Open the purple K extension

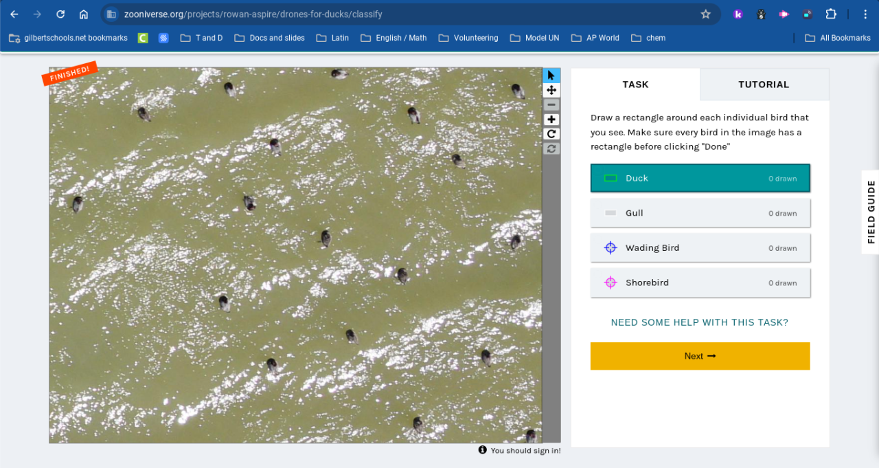pos(738,14)
